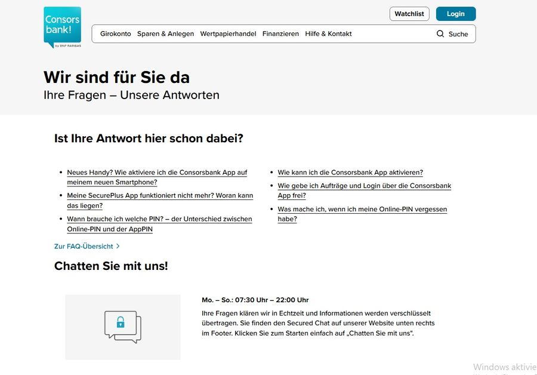Open the Finanzieren menu
This screenshot has width=537, height=375.
click(280, 33)
